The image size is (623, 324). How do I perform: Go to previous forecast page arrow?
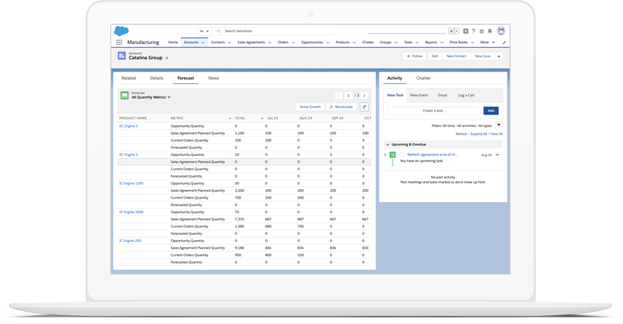point(339,96)
